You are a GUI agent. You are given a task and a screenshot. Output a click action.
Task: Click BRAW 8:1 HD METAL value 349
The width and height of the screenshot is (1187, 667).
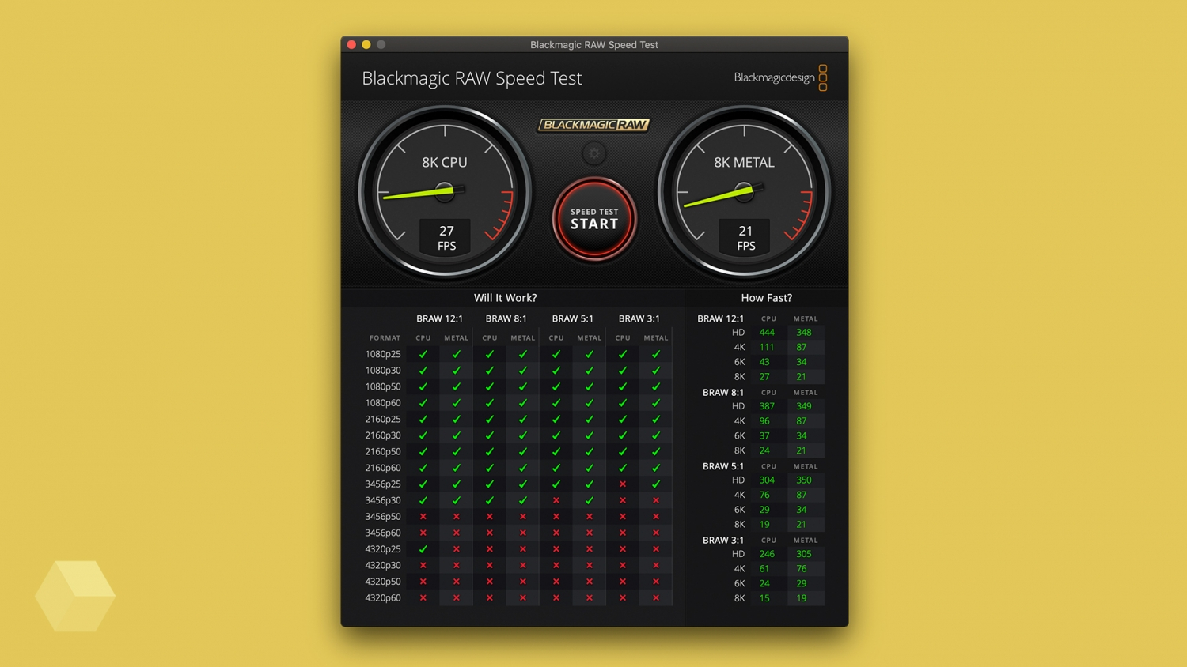(x=804, y=406)
